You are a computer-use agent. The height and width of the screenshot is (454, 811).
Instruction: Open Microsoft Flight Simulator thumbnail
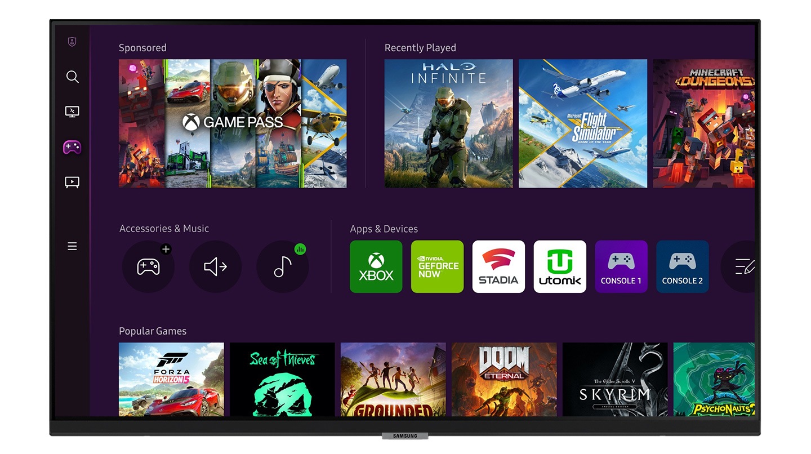(583, 123)
